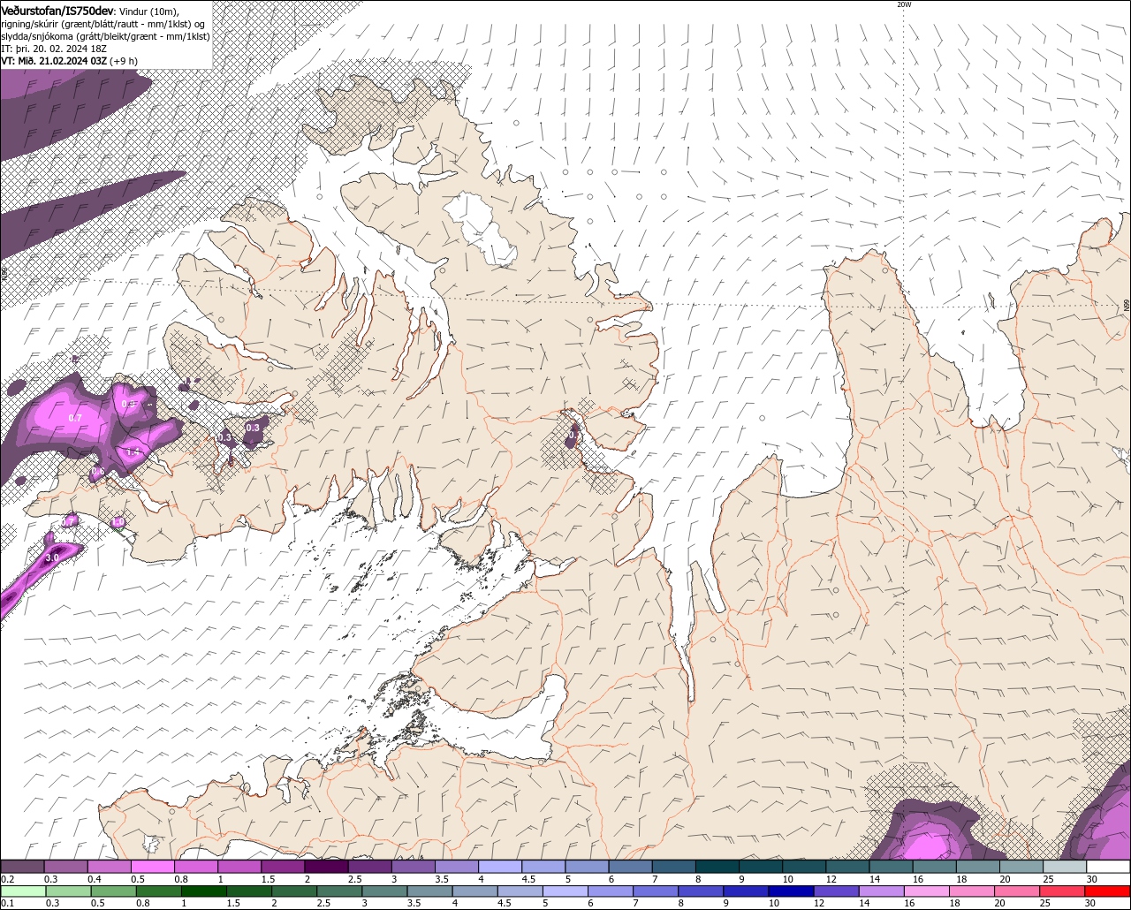Image resolution: width=1131 pixels, height=910 pixels.
Task: Pick the light purple 14 mm rain swatch
Action: pos(880,891)
